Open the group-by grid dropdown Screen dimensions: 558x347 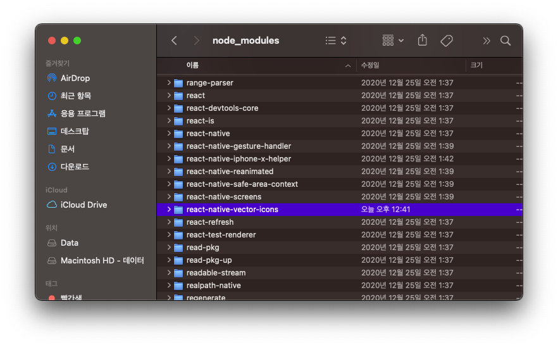[393, 41]
